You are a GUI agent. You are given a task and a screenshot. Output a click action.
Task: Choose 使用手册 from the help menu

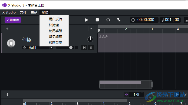[x=55, y=31]
